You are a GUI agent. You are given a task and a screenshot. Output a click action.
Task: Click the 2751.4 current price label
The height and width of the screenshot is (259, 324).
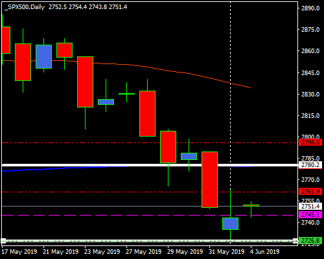pos(310,207)
